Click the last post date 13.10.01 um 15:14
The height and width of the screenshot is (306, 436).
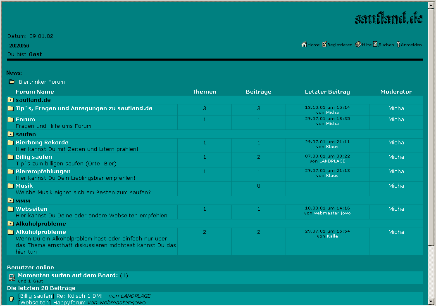[327, 107]
